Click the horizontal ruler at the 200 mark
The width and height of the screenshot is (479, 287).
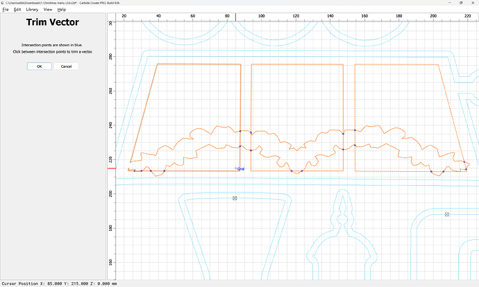point(434,15)
